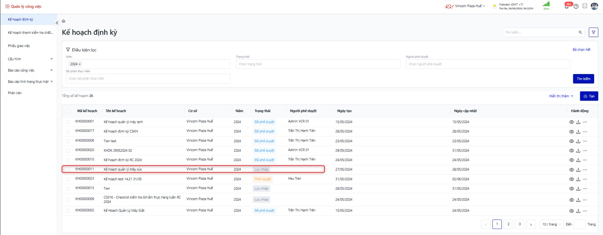Download plan KH00000001 using download icon
603x235 pixels.
pos(578,122)
